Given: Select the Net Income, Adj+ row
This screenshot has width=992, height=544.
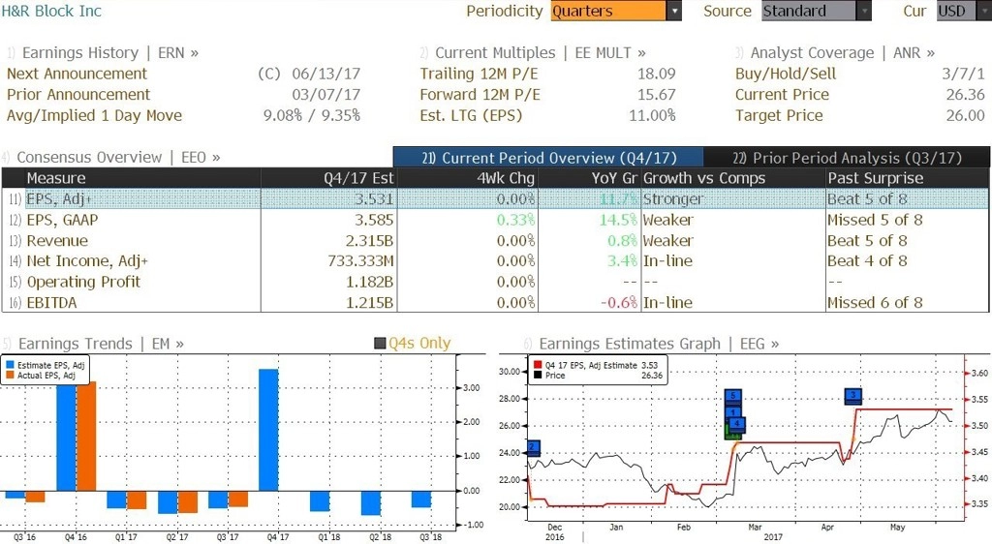Looking at the screenshot, I should (x=495, y=261).
